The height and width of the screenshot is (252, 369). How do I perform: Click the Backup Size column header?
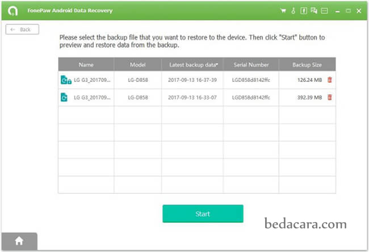point(307,65)
